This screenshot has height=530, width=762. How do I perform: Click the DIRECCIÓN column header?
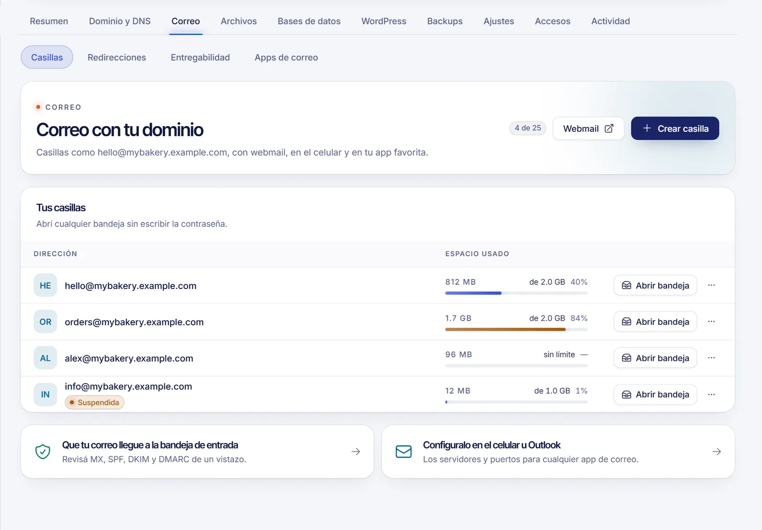pos(55,254)
